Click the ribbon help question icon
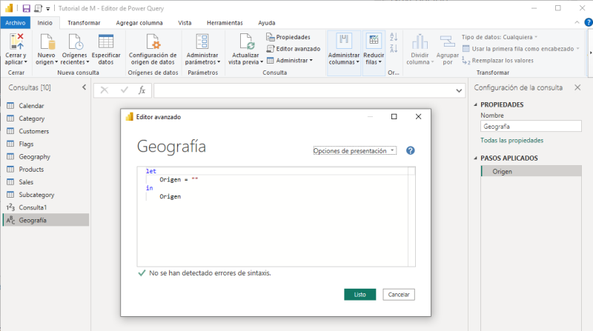The width and height of the screenshot is (593, 331). [589, 23]
